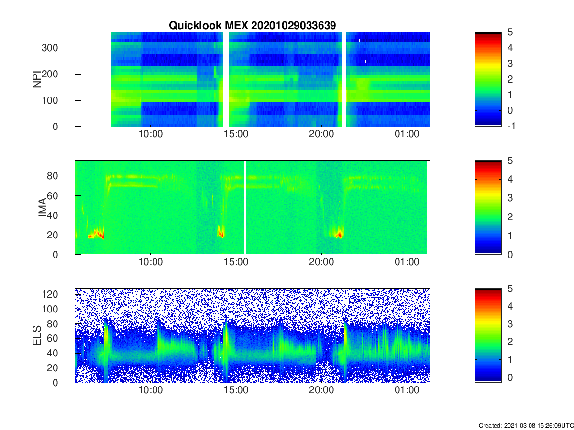Click the IMA spectrogram plot area
This screenshot has height=430, width=574.
coord(253,207)
